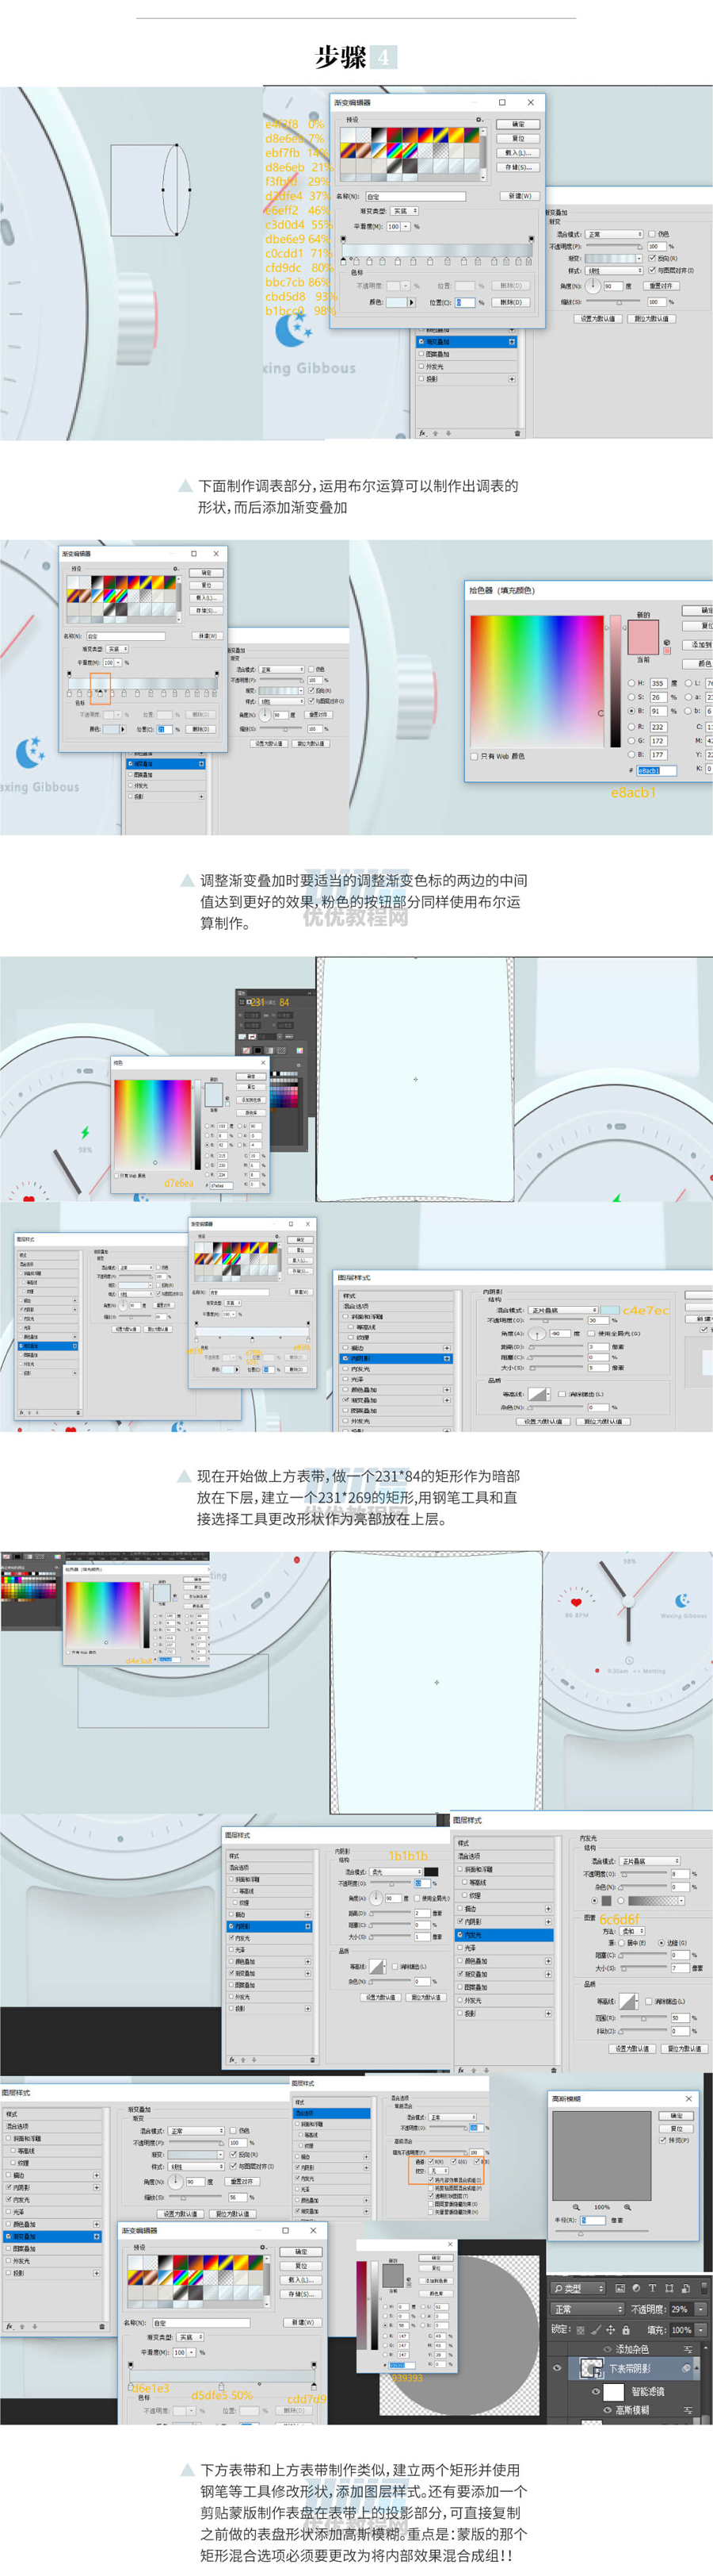Click 半径 input field in 高斯模糊 dialog
Image resolution: width=713 pixels, height=2576 pixels.
tap(593, 2220)
